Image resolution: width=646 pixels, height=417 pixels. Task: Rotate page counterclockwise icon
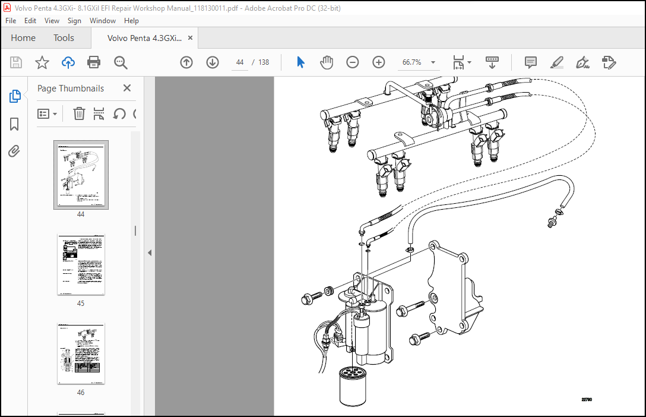click(x=119, y=113)
